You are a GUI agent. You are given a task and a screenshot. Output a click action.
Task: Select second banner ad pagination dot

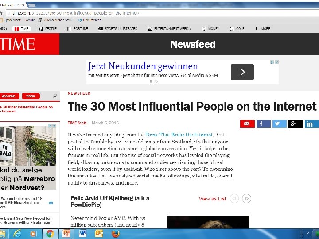(x=156, y=81)
